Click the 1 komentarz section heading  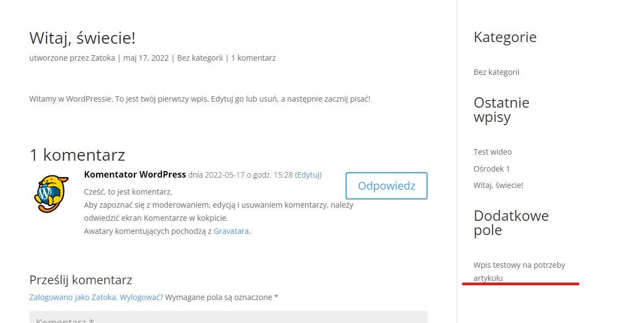point(78,155)
